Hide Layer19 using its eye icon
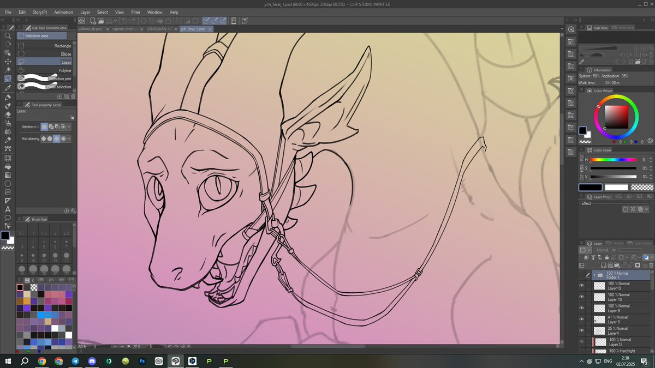This screenshot has width=655, height=368. pyautogui.click(x=581, y=286)
